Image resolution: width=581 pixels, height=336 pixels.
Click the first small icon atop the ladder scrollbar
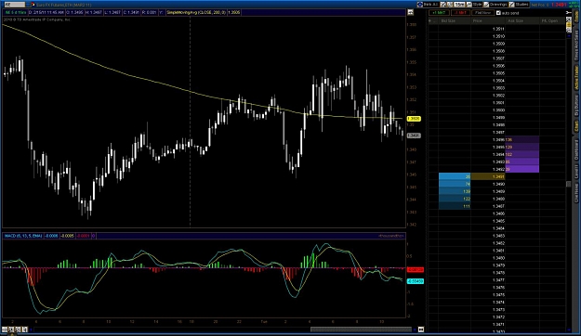pos(569,19)
